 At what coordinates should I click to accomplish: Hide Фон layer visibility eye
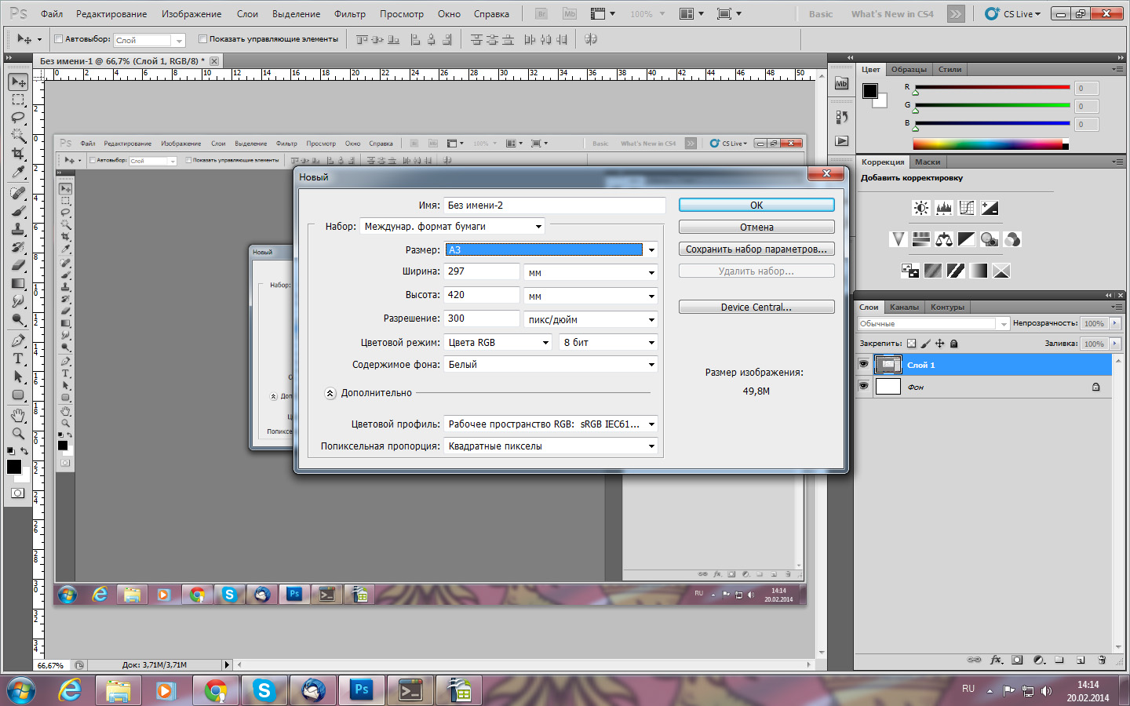tap(863, 386)
